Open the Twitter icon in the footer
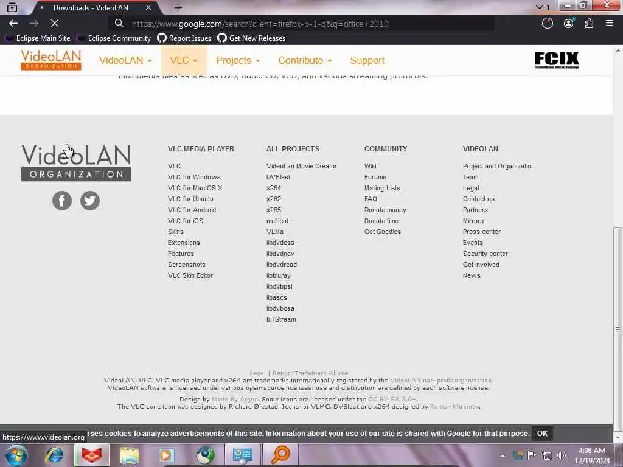The height and width of the screenshot is (467, 623). 90,201
